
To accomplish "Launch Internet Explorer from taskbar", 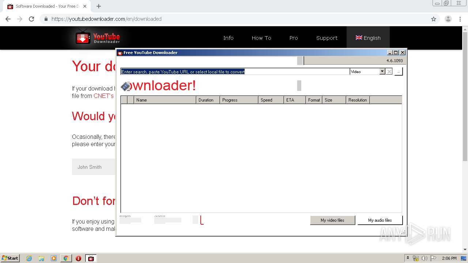I will point(29,258).
